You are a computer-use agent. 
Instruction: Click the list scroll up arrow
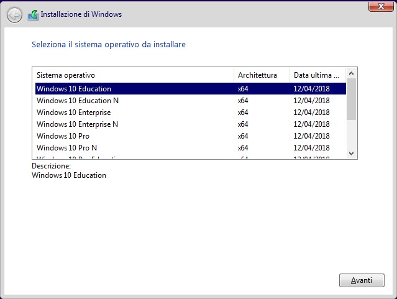(x=351, y=74)
